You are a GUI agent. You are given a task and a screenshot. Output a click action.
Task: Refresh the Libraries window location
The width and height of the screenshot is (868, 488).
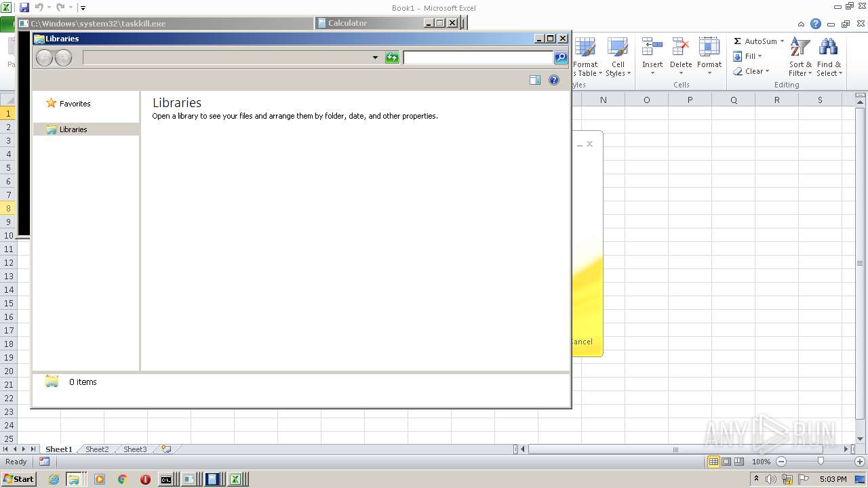point(392,58)
